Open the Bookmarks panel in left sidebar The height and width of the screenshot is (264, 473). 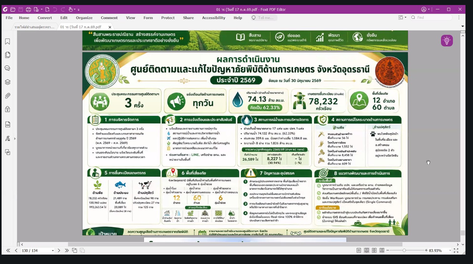pyautogui.click(x=8, y=41)
